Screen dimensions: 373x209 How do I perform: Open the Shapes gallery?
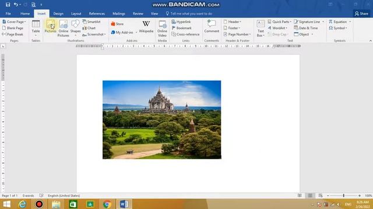pyautogui.click(x=75, y=28)
